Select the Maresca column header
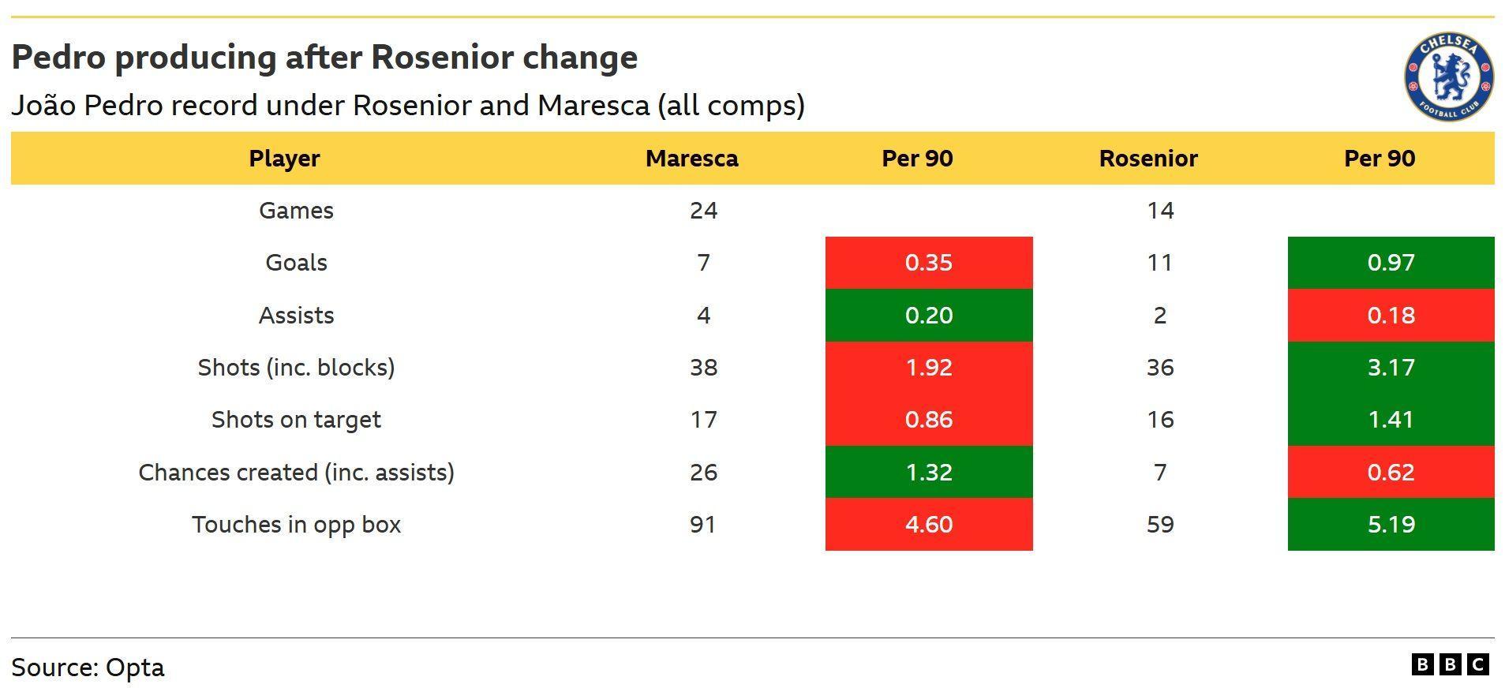Viewport: 1505px width, 688px height. (691, 159)
